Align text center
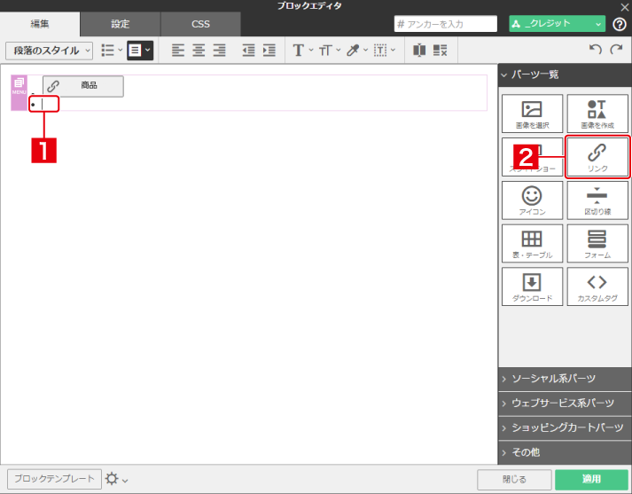This screenshot has width=632, height=494. tap(199, 51)
